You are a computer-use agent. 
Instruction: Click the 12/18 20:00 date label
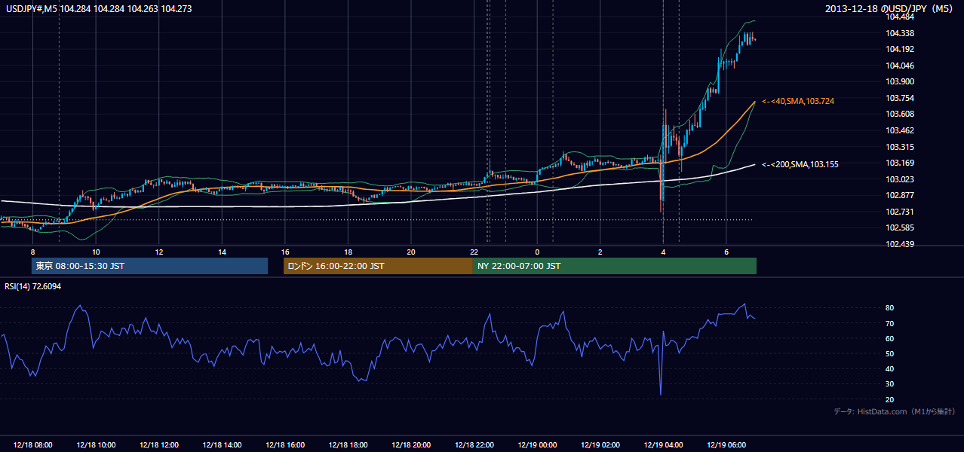click(x=410, y=445)
